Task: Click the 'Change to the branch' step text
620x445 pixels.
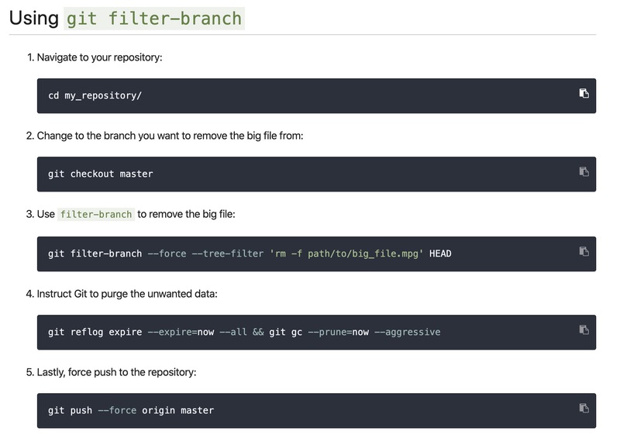Action: click(170, 136)
